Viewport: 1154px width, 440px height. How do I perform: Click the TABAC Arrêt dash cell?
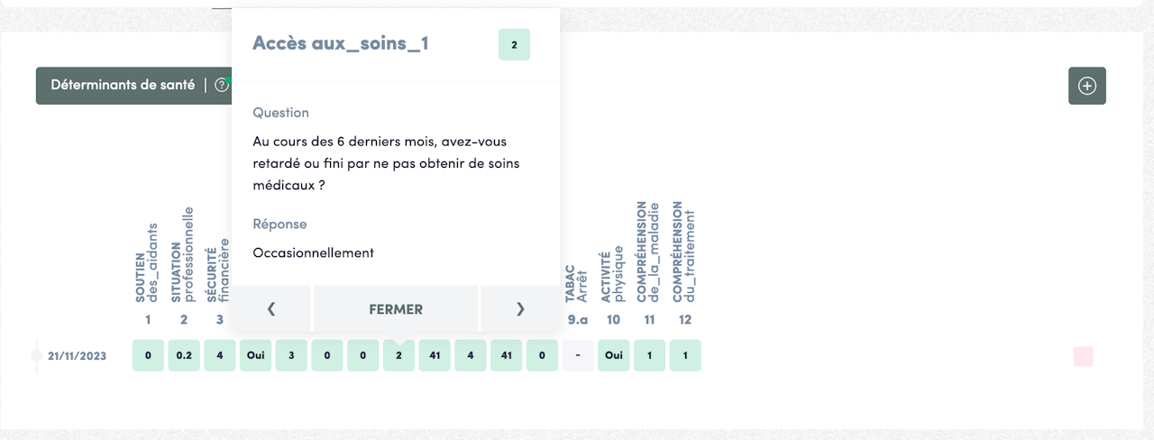pyautogui.click(x=578, y=355)
